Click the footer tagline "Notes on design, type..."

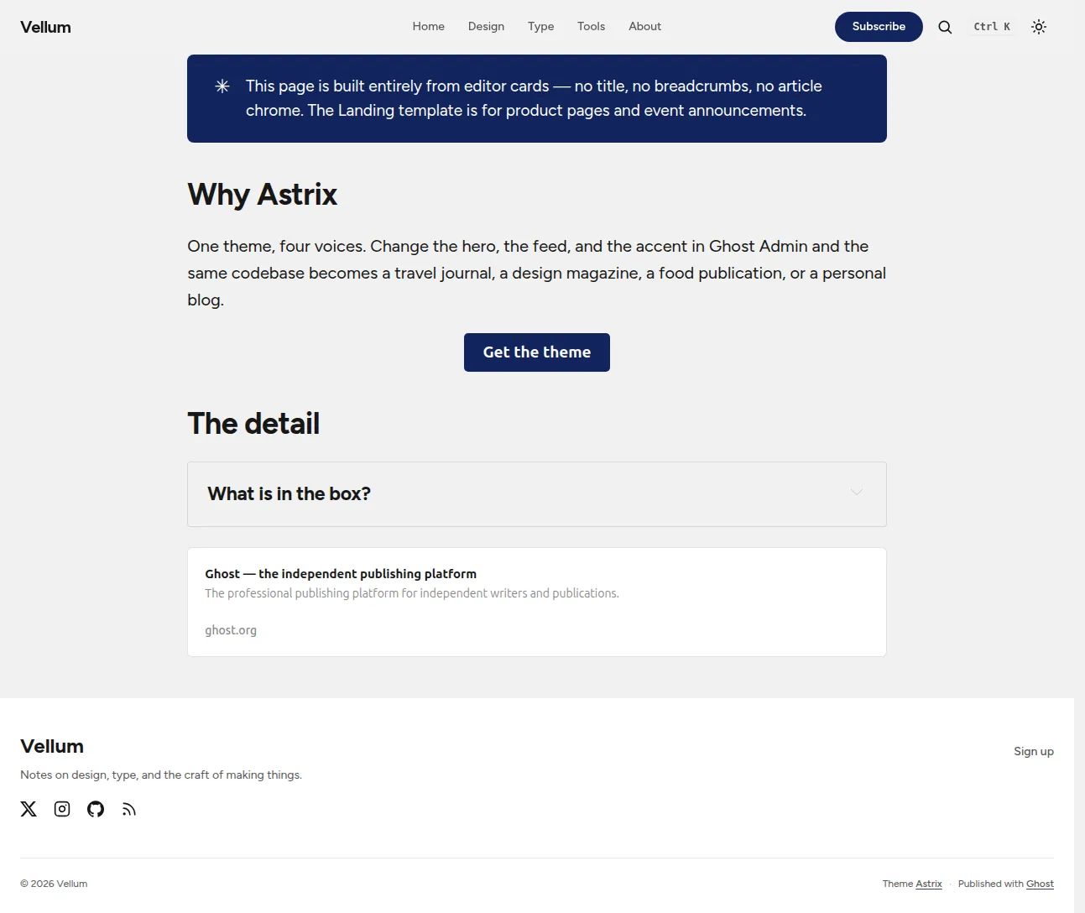[161, 775]
